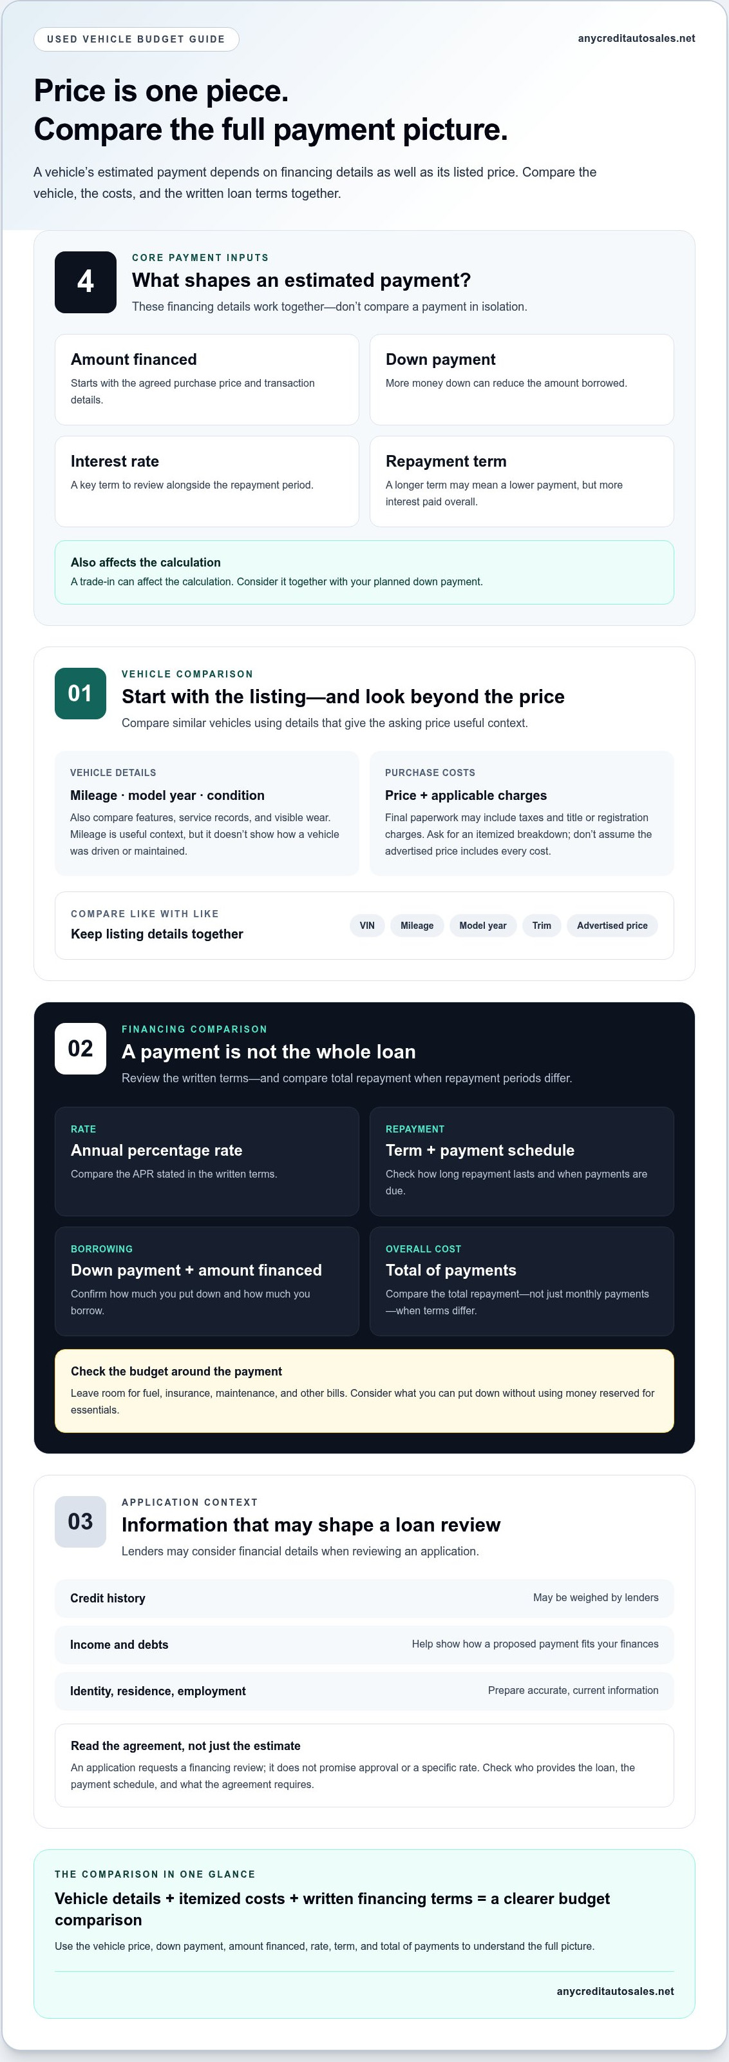Open the anycreditautosales.net link in header
729x2062 pixels.
point(636,39)
